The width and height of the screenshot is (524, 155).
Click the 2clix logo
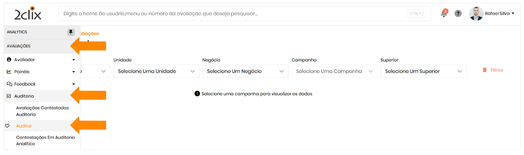tap(28, 14)
